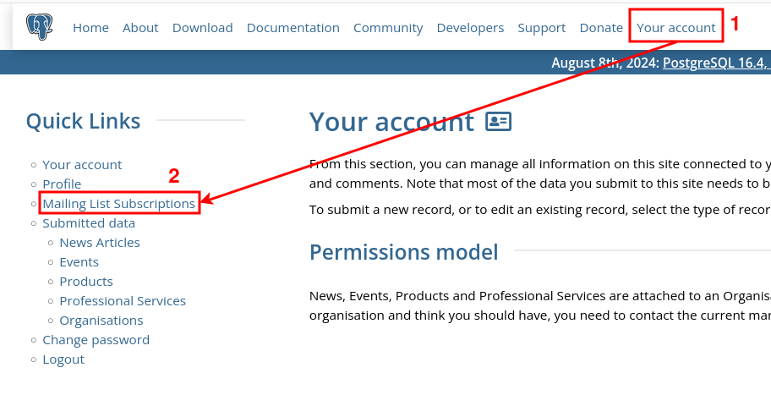This screenshot has width=771, height=406.
Task: Open the Submitted data link
Action: [89, 223]
